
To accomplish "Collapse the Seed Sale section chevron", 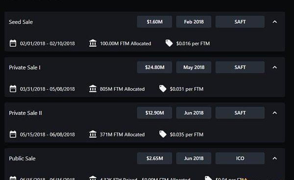I will click(x=275, y=22).
